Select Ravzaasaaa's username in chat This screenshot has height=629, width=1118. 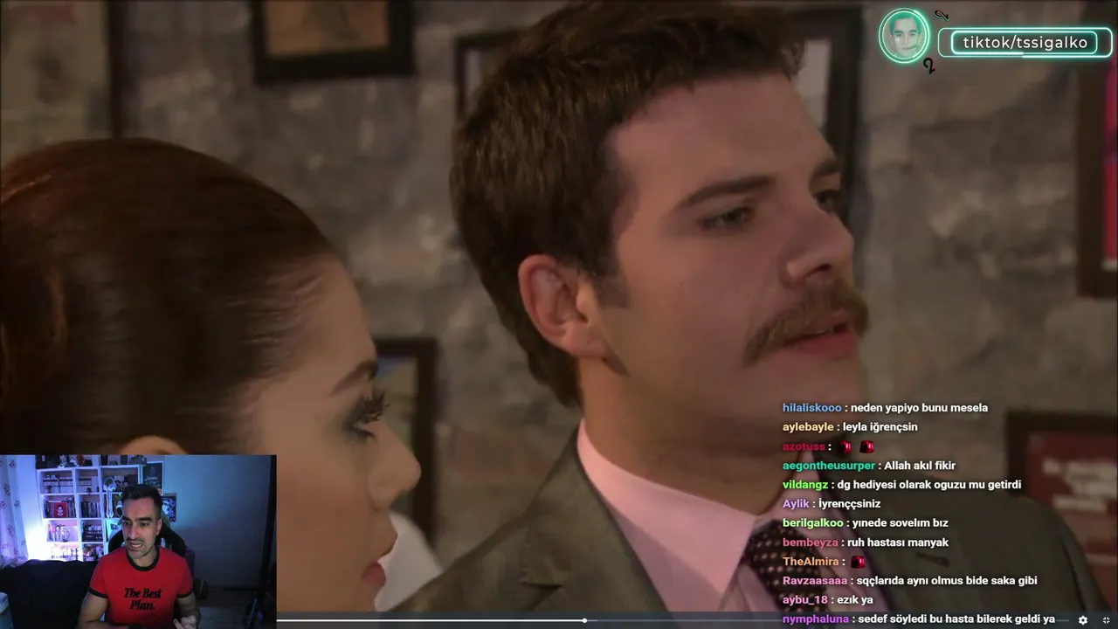tap(815, 581)
